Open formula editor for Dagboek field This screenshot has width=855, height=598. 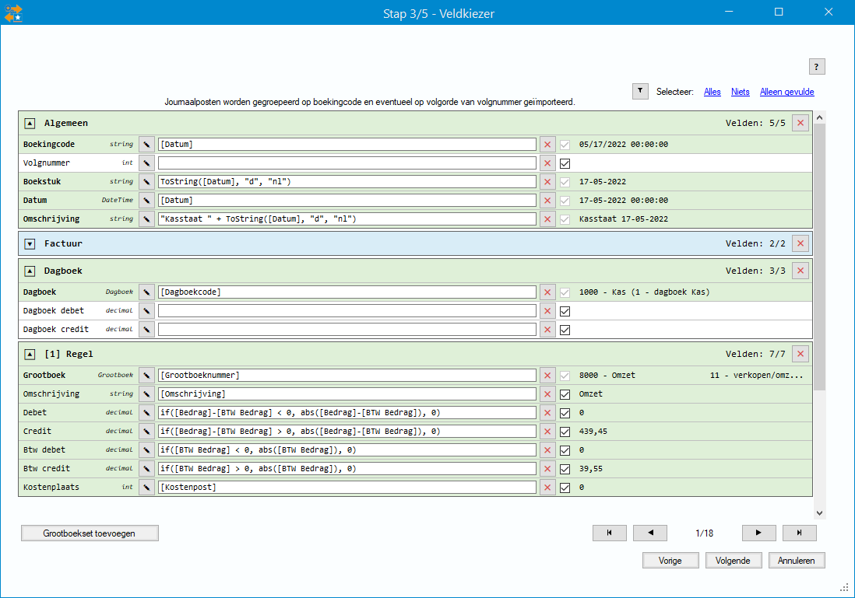(146, 292)
